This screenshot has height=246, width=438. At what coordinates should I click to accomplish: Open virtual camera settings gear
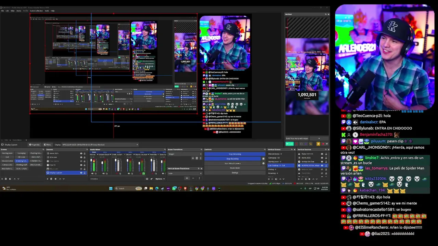pyautogui.click(x=263, y=163)
